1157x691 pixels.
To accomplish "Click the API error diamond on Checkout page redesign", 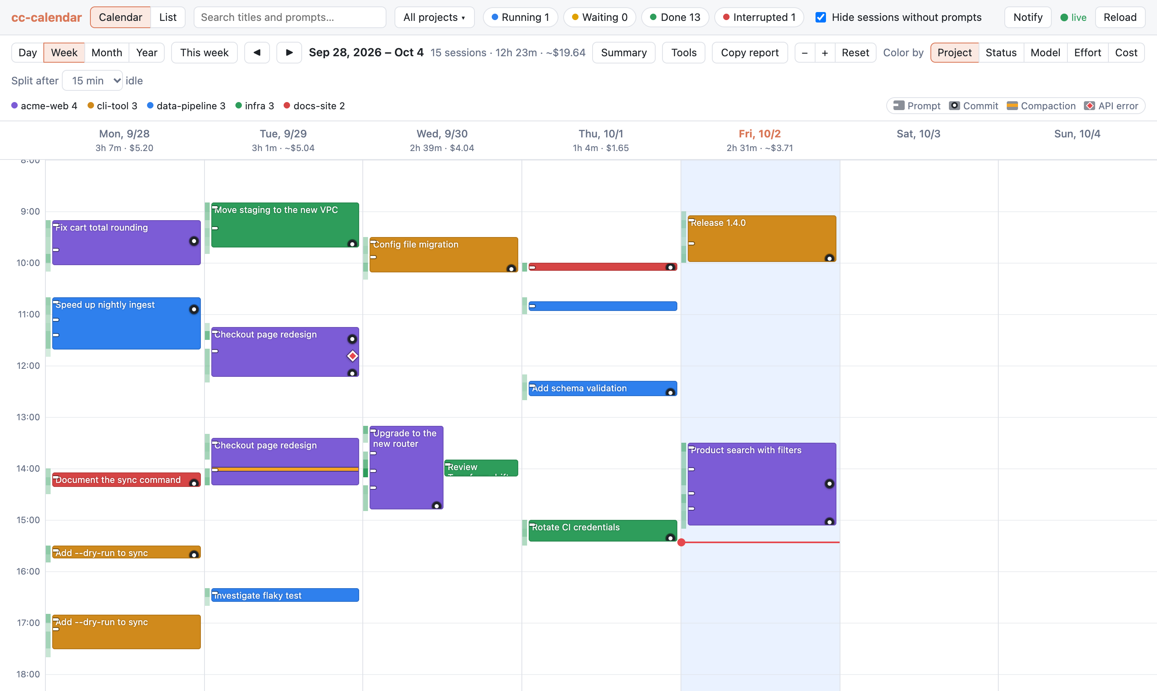I will tap(352, 356).
